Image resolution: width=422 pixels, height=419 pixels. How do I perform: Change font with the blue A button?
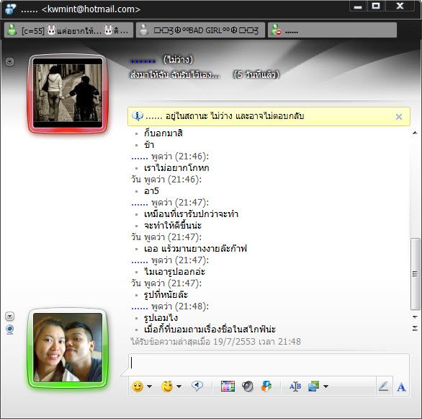401,387
